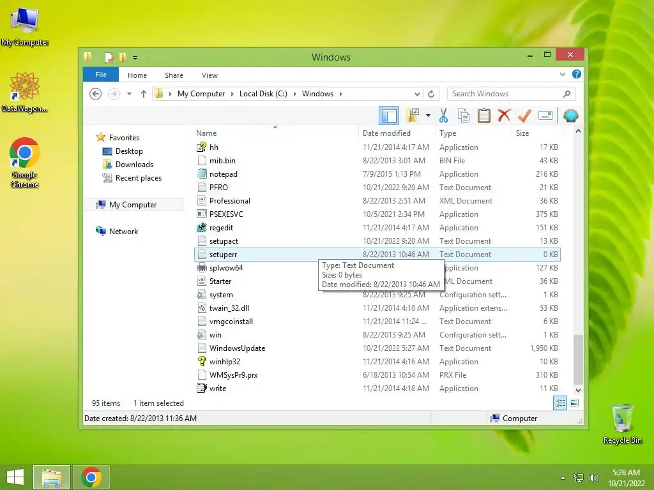This screenshot has height=490, width=654.
Task: Expand arrow after Windows breadcrumb
Action: tap(341, 94)
